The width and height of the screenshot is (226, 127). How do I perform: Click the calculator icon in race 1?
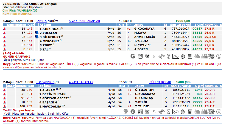(190, 57)
